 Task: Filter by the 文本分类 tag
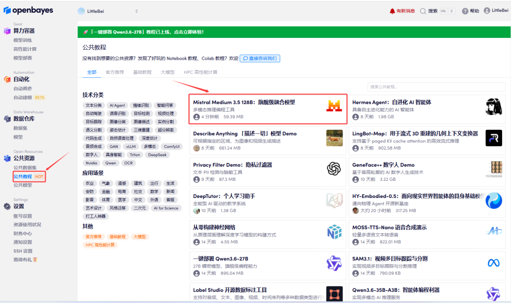(94, 106)
